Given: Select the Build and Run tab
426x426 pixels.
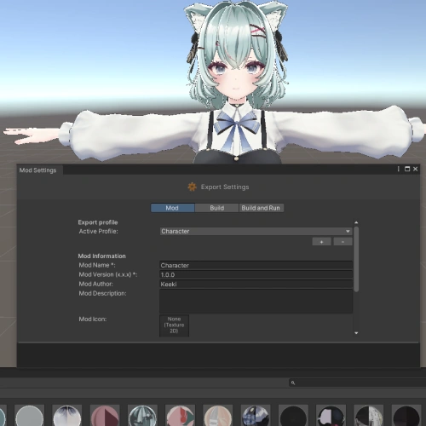Looking at the screenshot, I should point(261,208).
